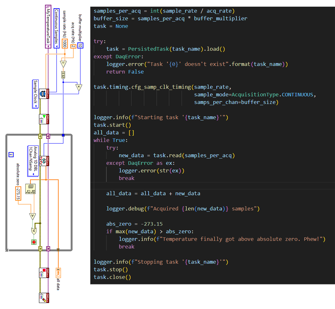335x309 pixels.
Task: Expand the Sample Clock polymorphic selector
Action: (x=36, y=106)
